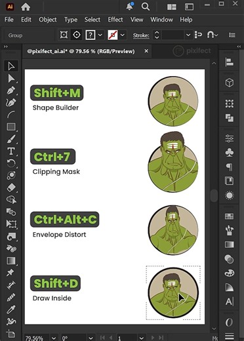
Task: Open the artboard number dropdown
Action: pyautogui.click(x=142, y=338)
